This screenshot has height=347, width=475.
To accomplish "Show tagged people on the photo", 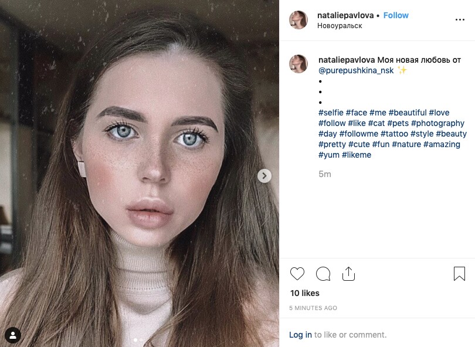I will tap(13, 335).
